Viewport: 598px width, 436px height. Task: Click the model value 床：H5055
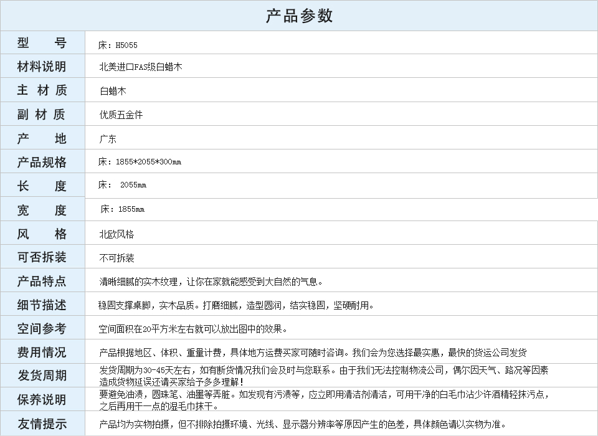point(118,45)
